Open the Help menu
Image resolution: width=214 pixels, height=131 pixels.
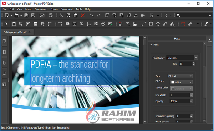point(88,9)
